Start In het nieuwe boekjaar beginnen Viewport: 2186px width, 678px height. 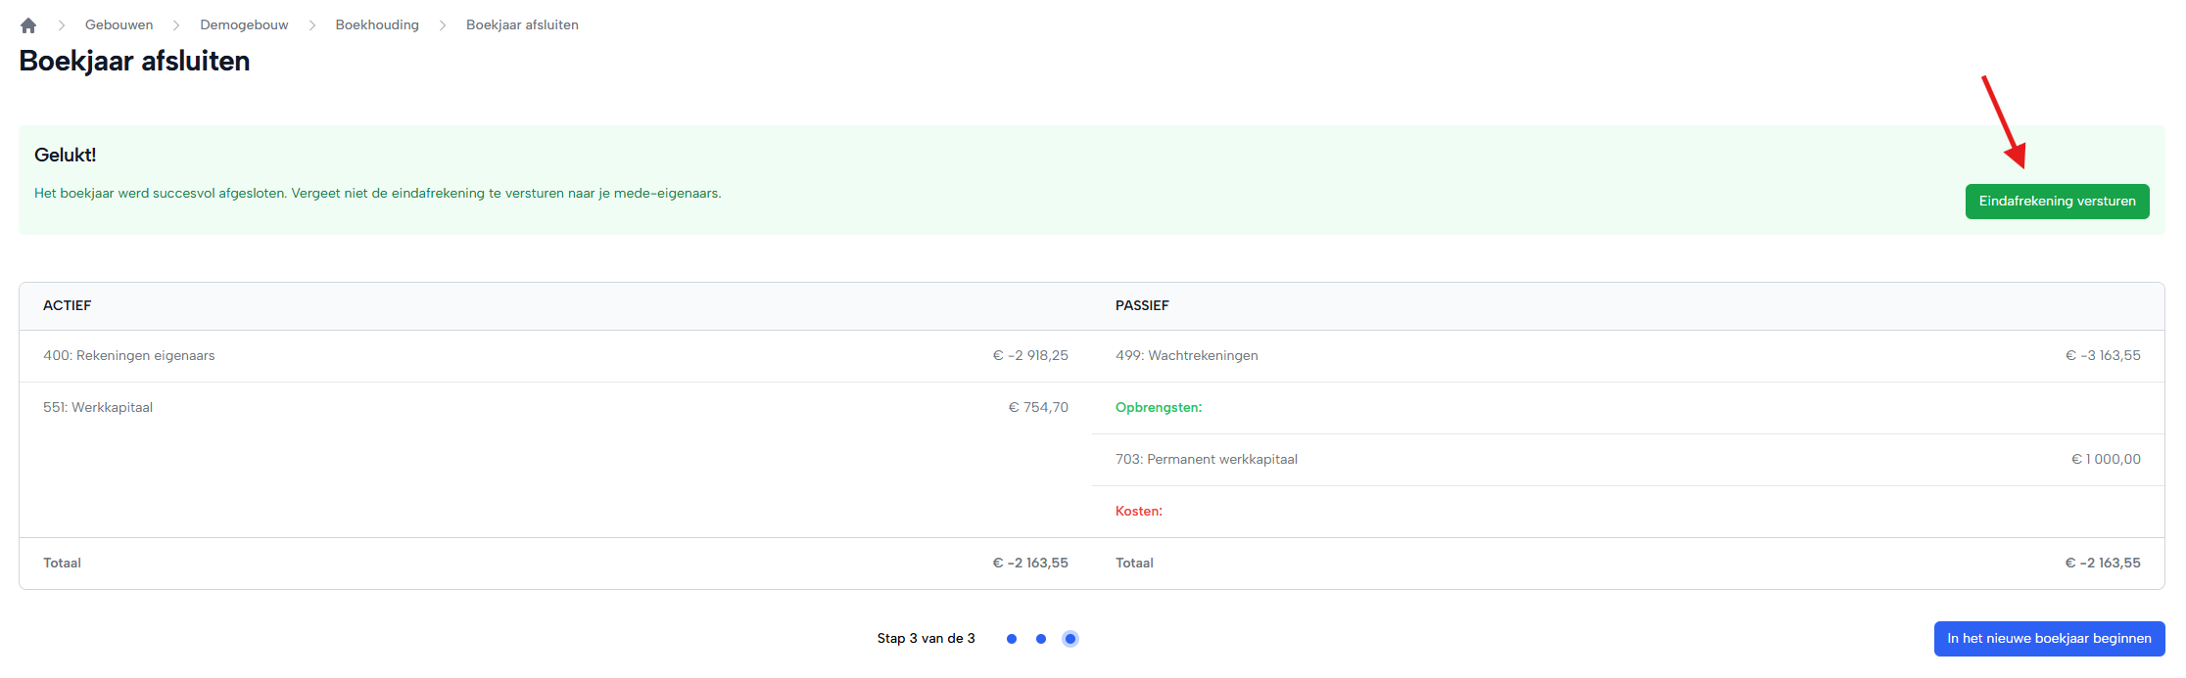tap(2049, 639)
